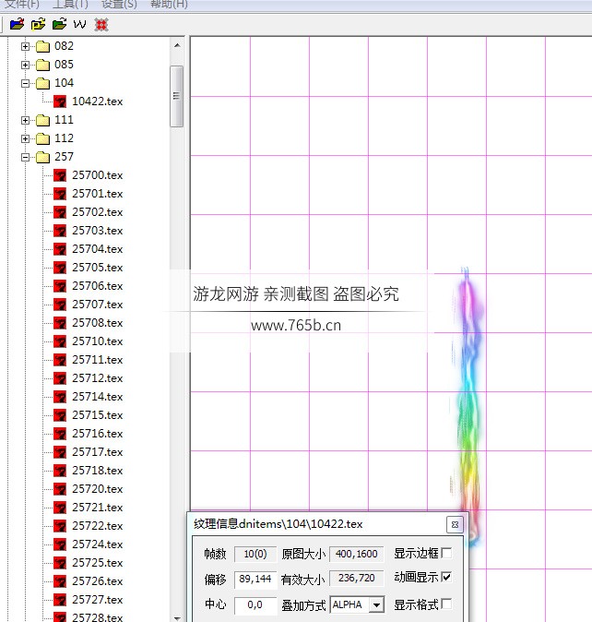The height and width of the screenshot is (622, 592).
Task: Click the red icon of 25714.tex
Action: click(60, 397)
